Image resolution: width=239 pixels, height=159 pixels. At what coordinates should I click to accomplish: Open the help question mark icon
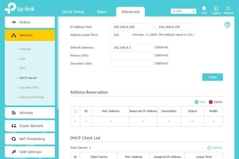point(227,25)
